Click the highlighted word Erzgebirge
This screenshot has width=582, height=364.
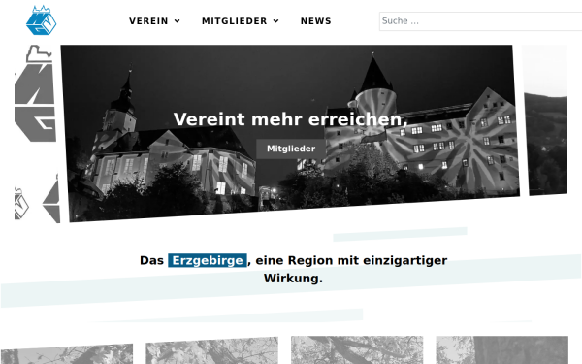click(208, 260)
